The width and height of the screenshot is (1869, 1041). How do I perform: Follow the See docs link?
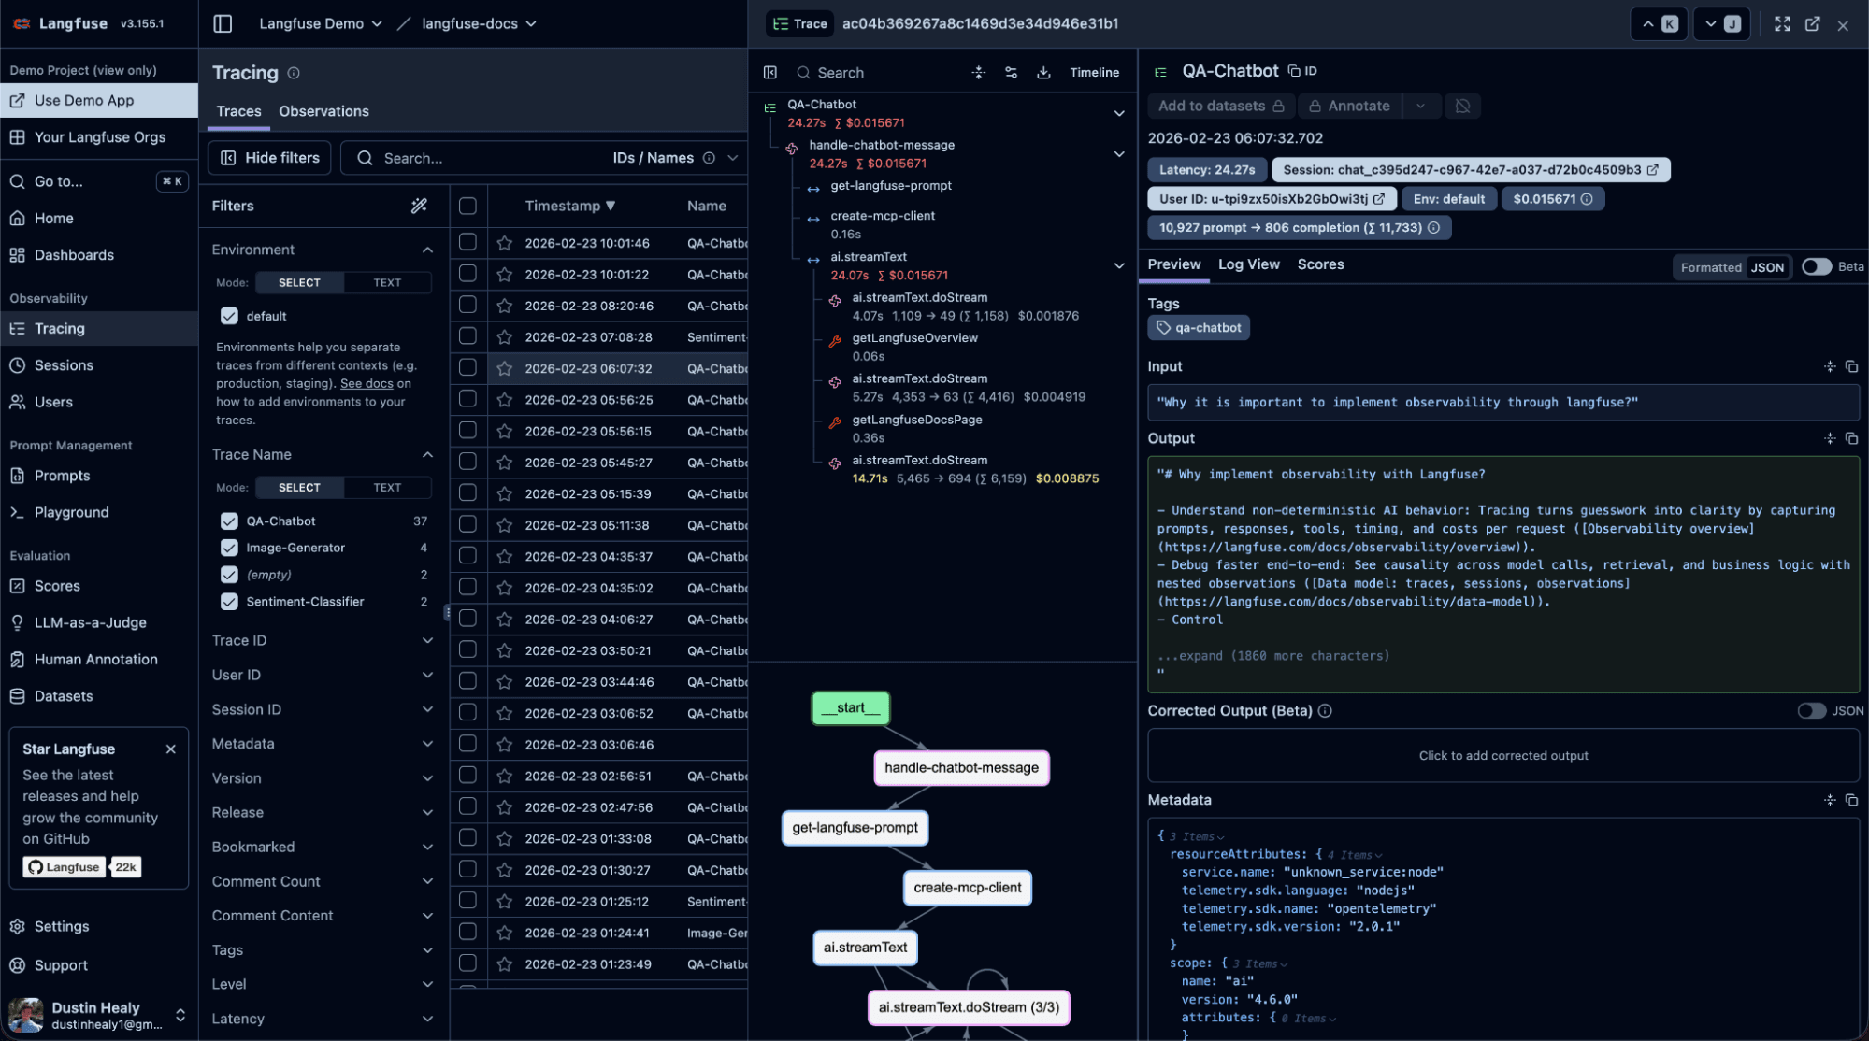367,383
